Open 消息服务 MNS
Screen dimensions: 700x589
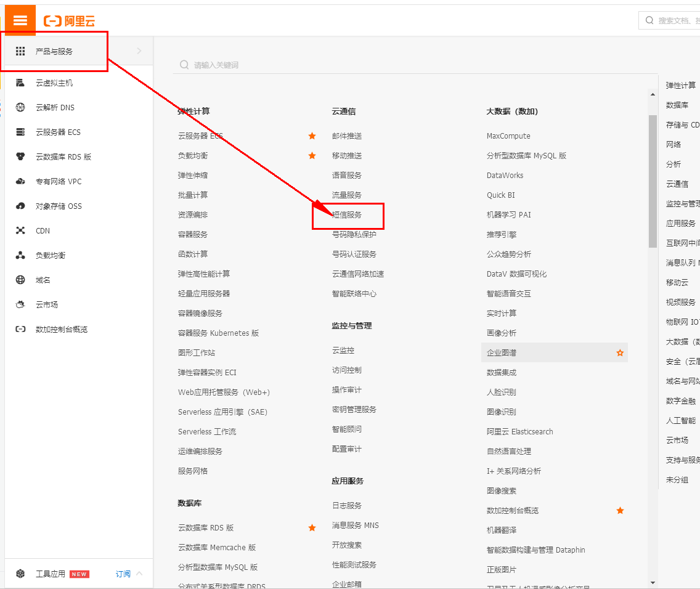[356, 525]
